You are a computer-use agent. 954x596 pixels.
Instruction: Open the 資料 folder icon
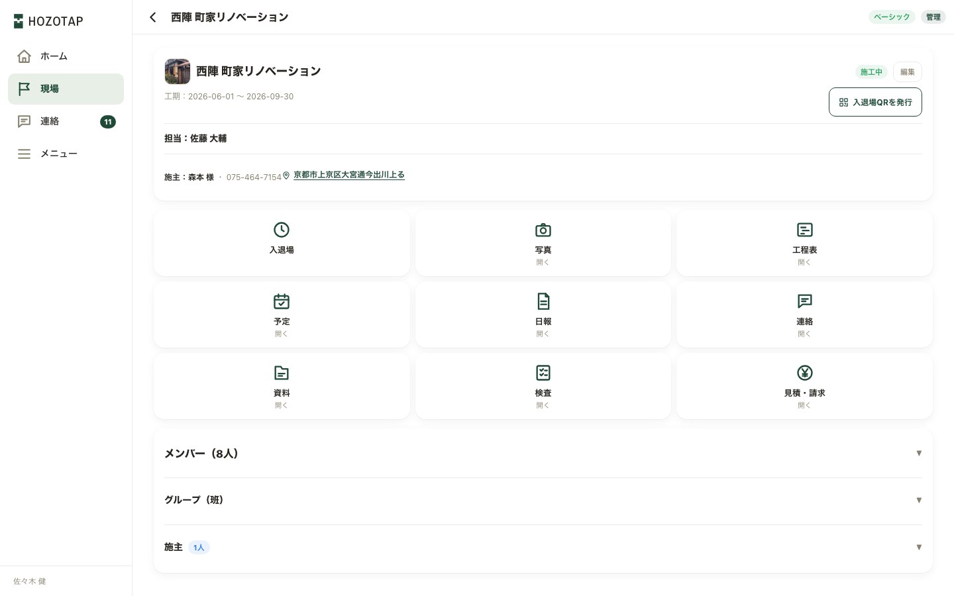(282, 373)
